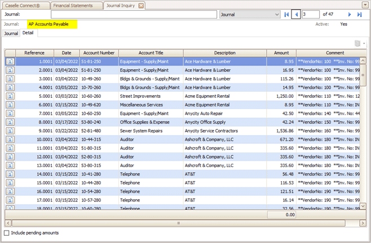Screen dimensions: 371x243
Task: Click amount 1,250.00 cell
Action: pyautogui.click(x=281, y=96)
